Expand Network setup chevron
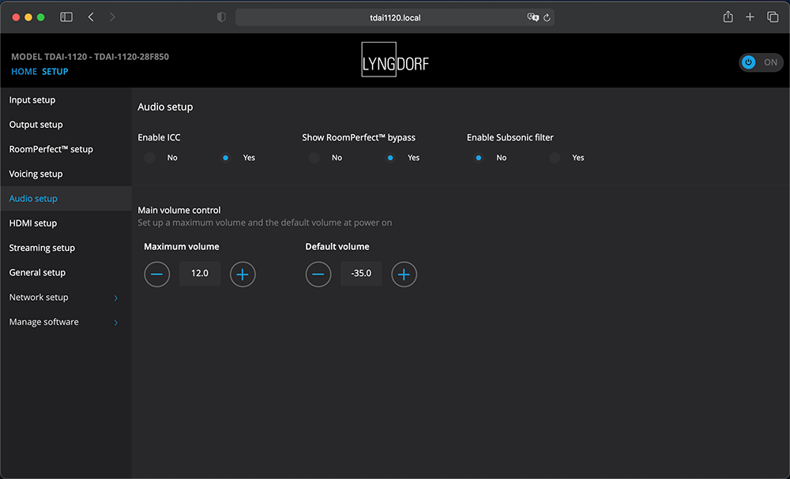Screen dimensions: 790x479 (116, 298)
